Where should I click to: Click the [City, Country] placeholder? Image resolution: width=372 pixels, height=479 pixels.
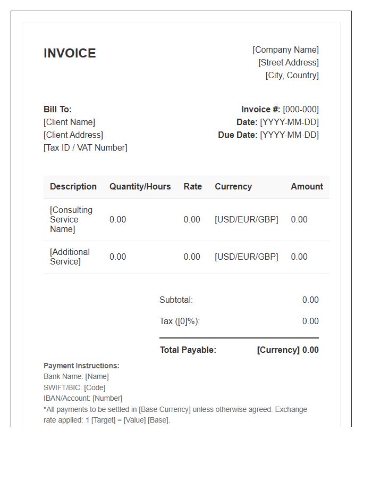tap(292, 76)
